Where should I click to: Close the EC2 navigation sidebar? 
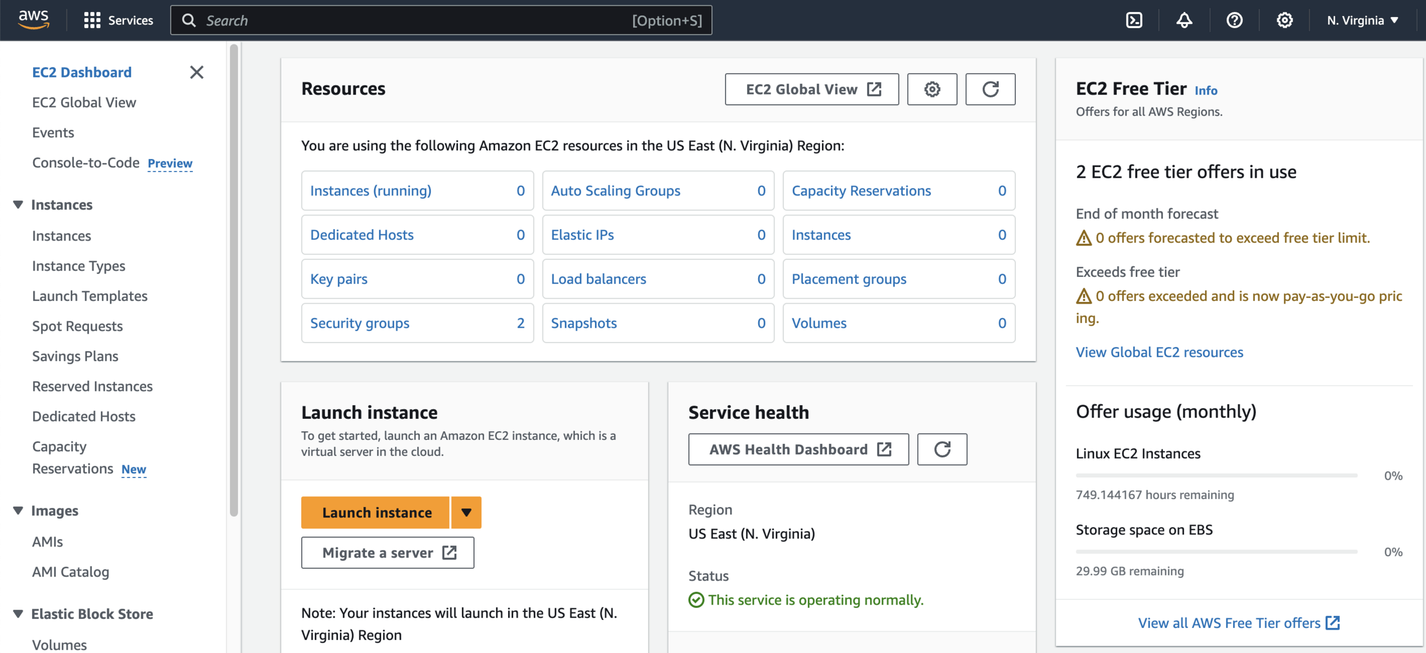197,72
